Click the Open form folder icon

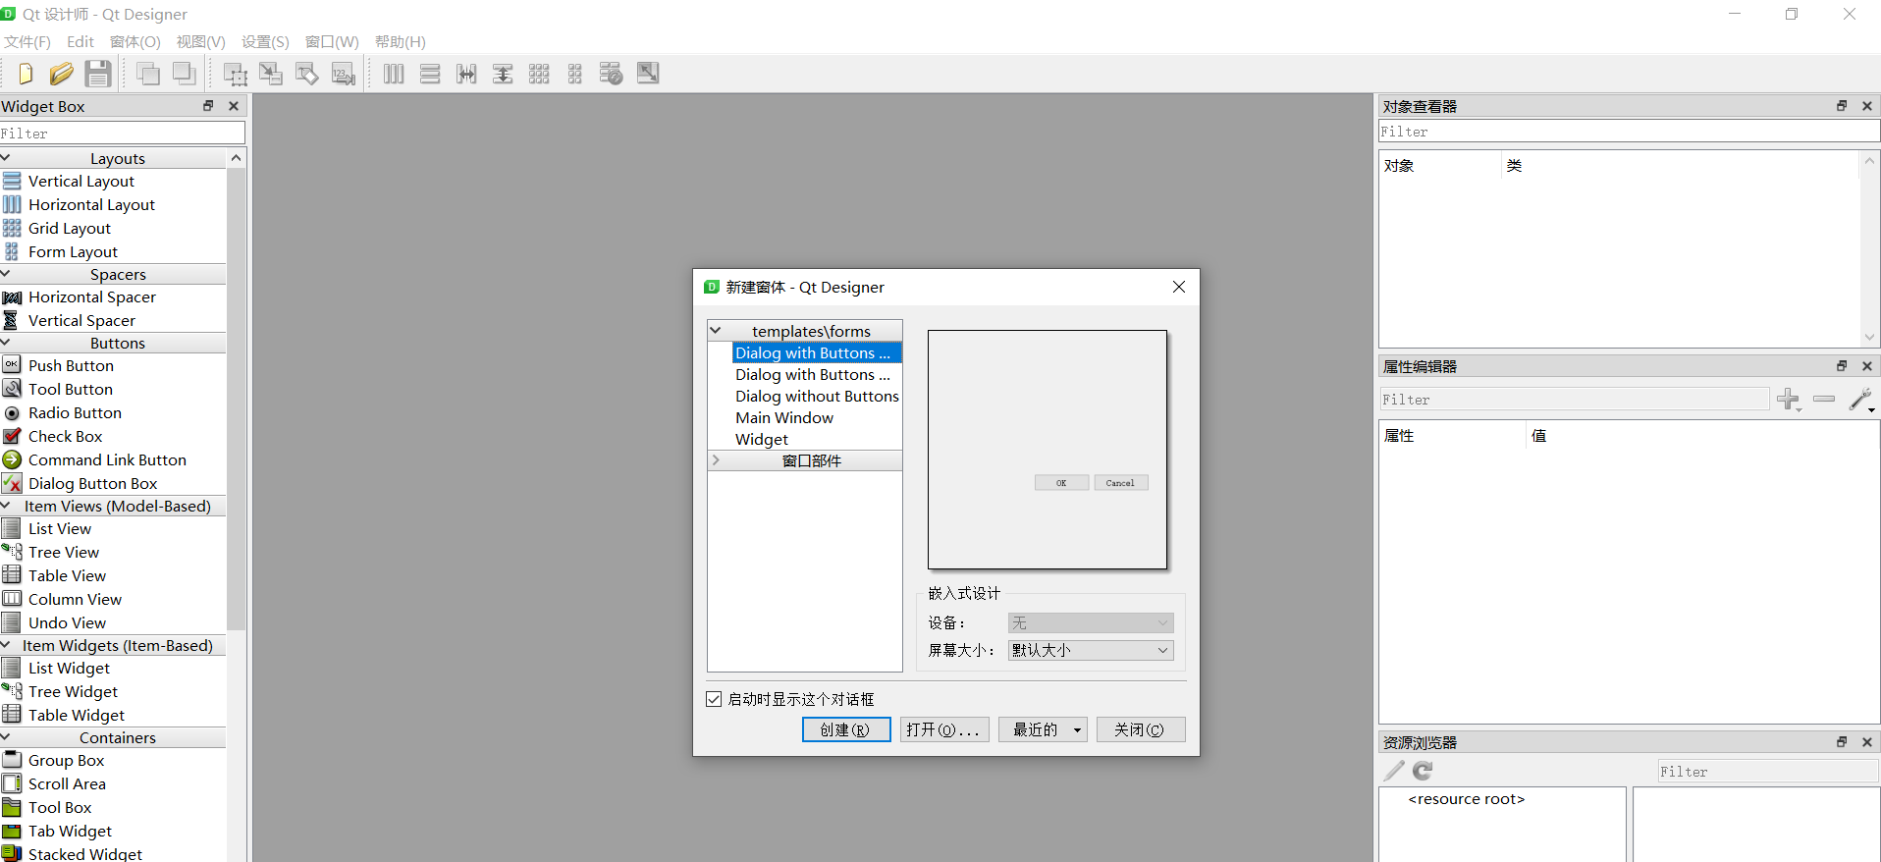61,74
